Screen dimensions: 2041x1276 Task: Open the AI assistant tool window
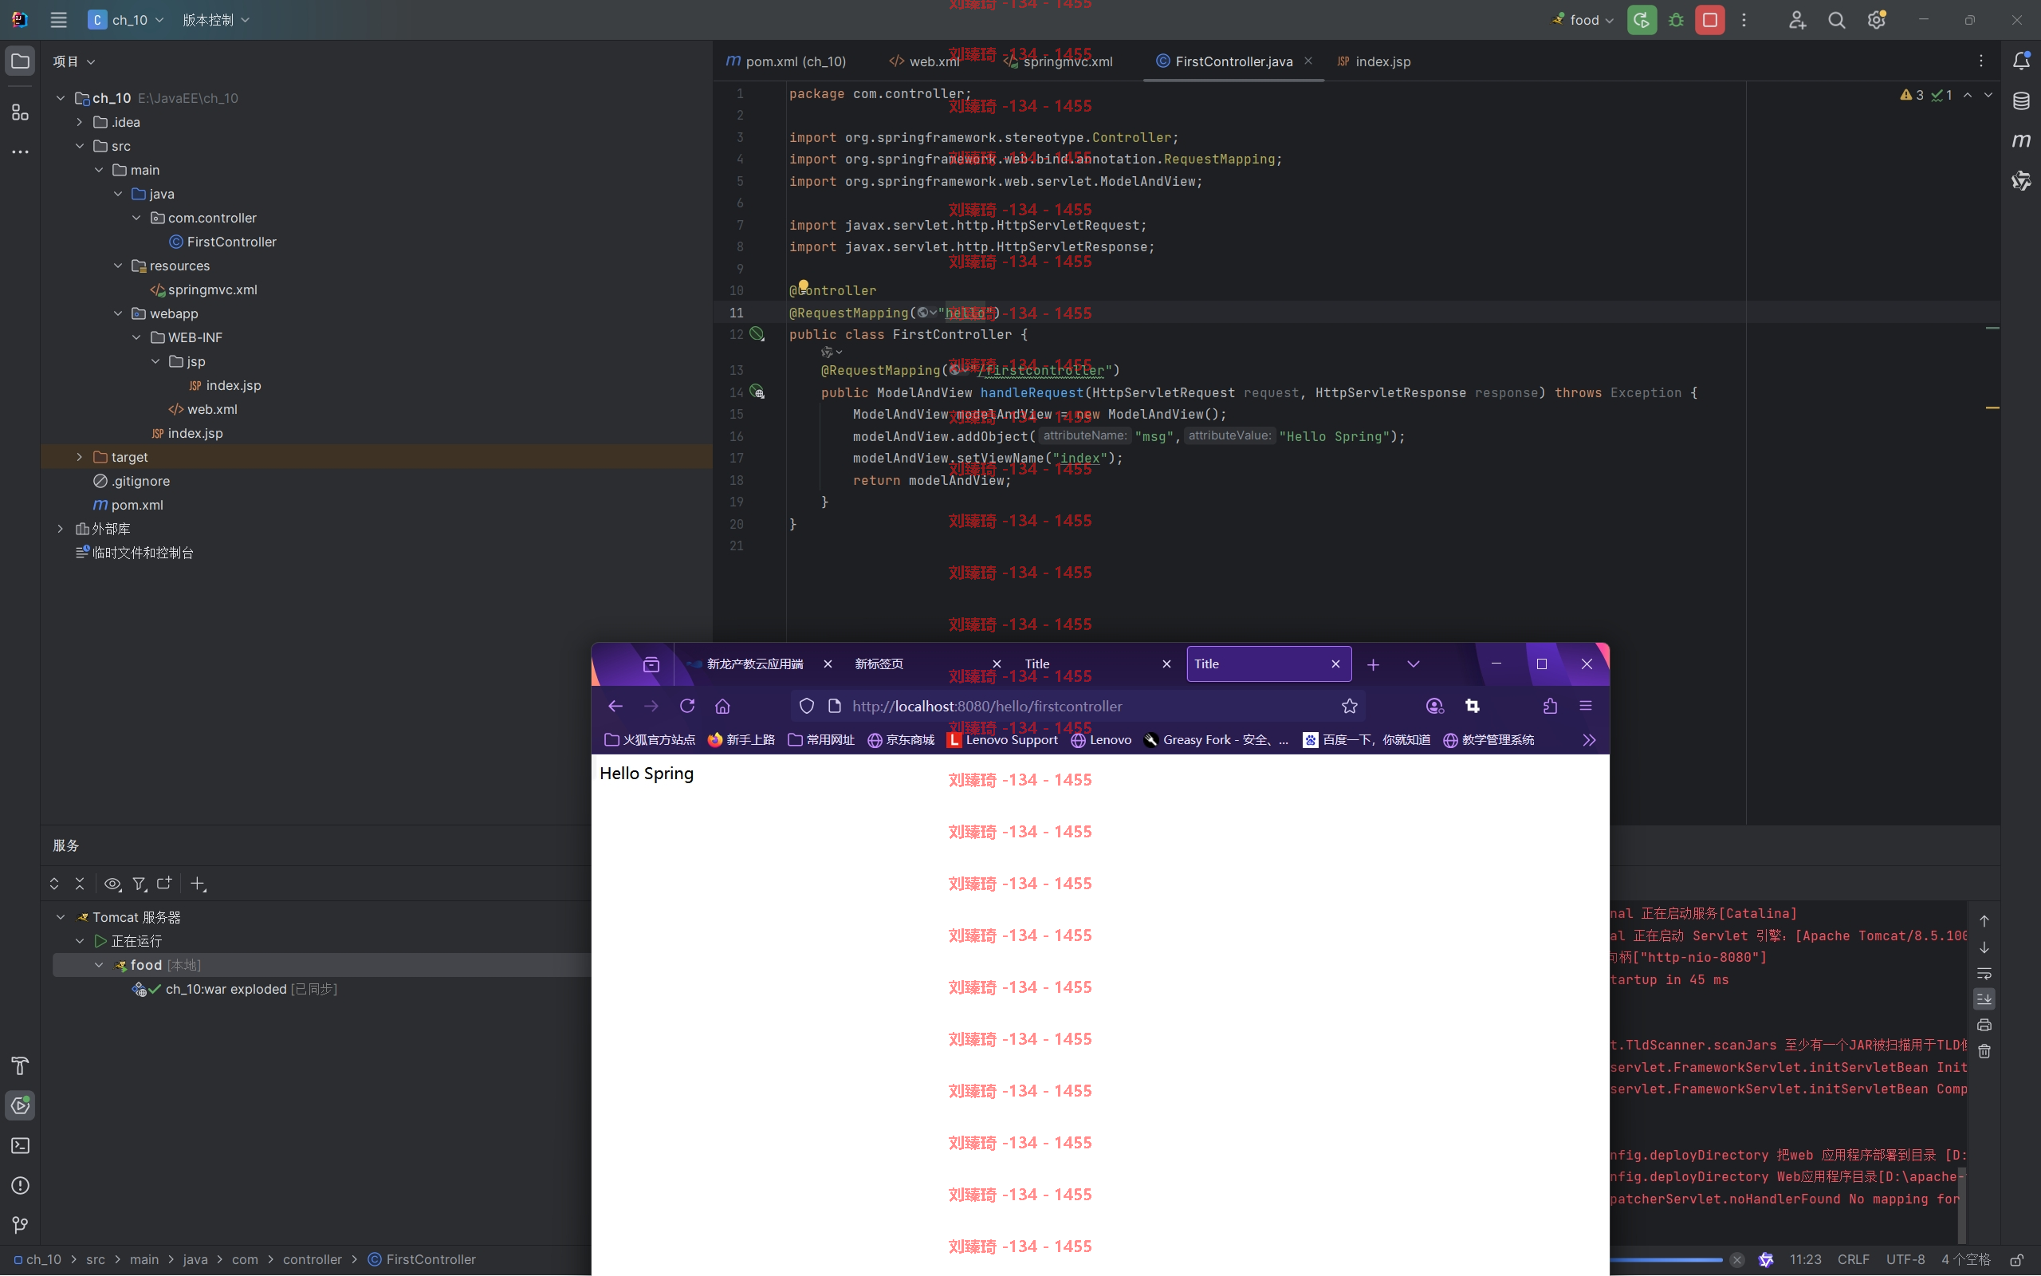coord(2021,180)
